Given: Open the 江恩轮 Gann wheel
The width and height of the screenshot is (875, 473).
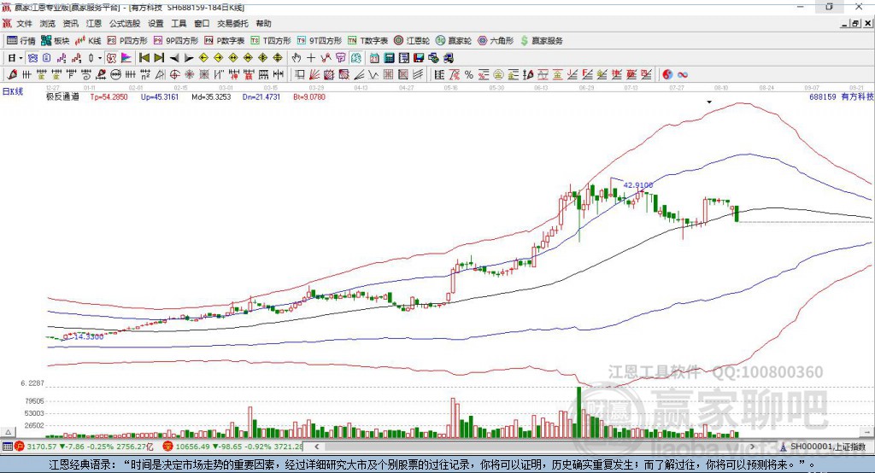Looking at the screenshot, I should click(412, 41).
